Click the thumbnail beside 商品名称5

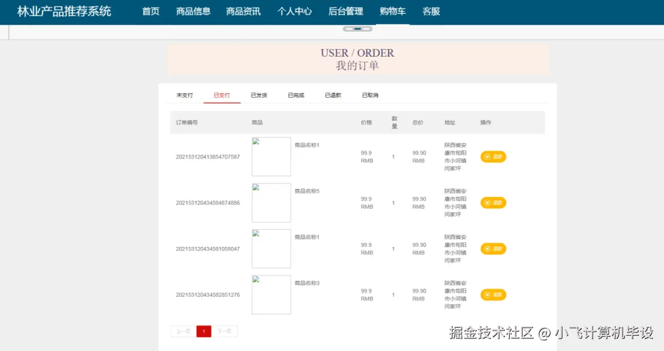(272, 203)
